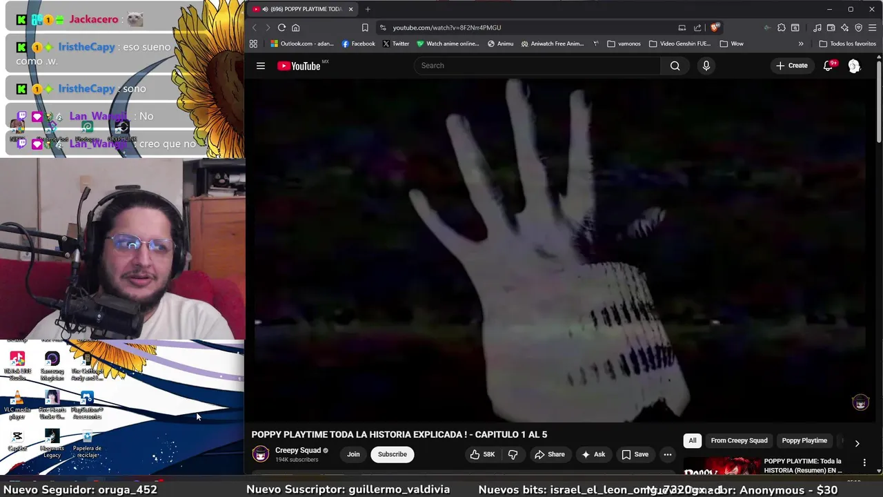Open the VPN shield icon

pos(859,28)
